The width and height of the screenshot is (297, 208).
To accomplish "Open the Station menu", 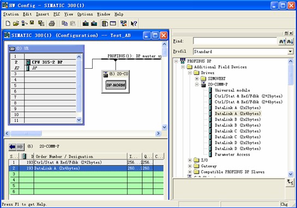I will click(11, 14).
